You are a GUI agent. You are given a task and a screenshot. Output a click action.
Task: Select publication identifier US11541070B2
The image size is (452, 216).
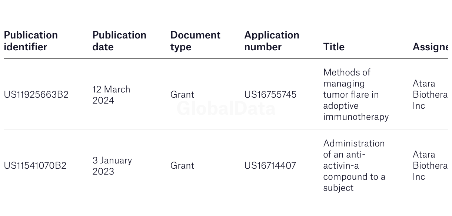click(35, 166)
